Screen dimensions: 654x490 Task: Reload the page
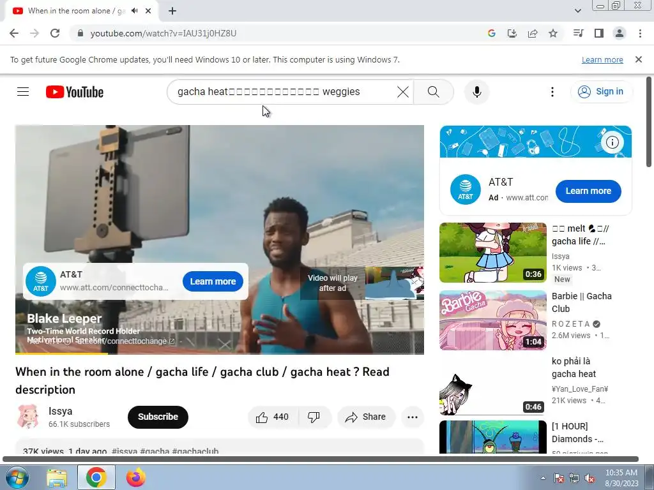tap(55, 33)
